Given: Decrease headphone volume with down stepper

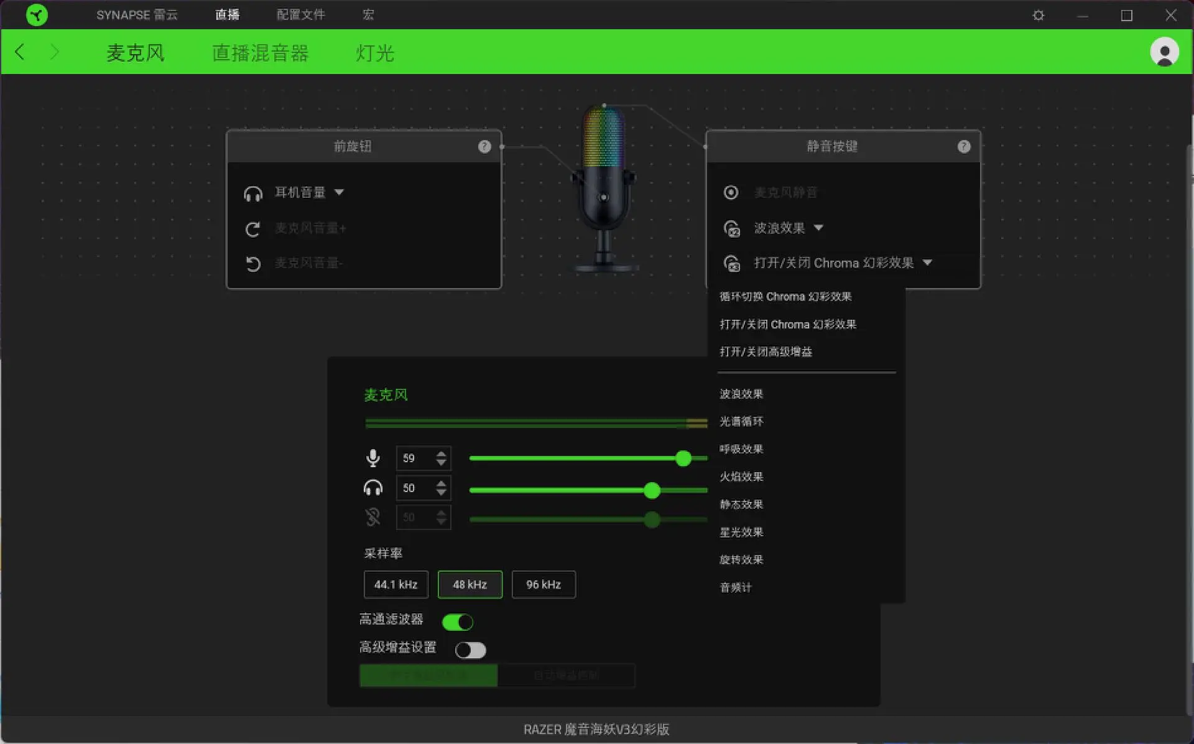Looking at the screenshot, I should click(x=441, y=493).
